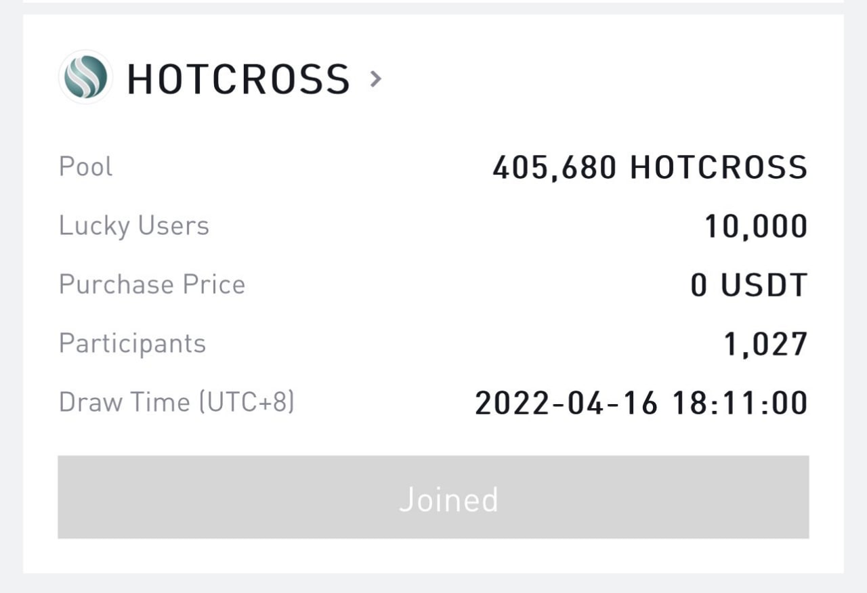Image resolution: width=867 pixels, height=593 pixels.
Task: Open the HOTCROSS title link
Action: [x=238, y=79]
